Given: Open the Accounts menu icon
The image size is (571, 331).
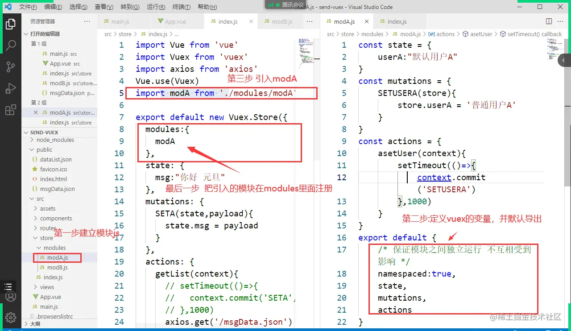Looking at the screenshot, I should [x=11, y=296].
